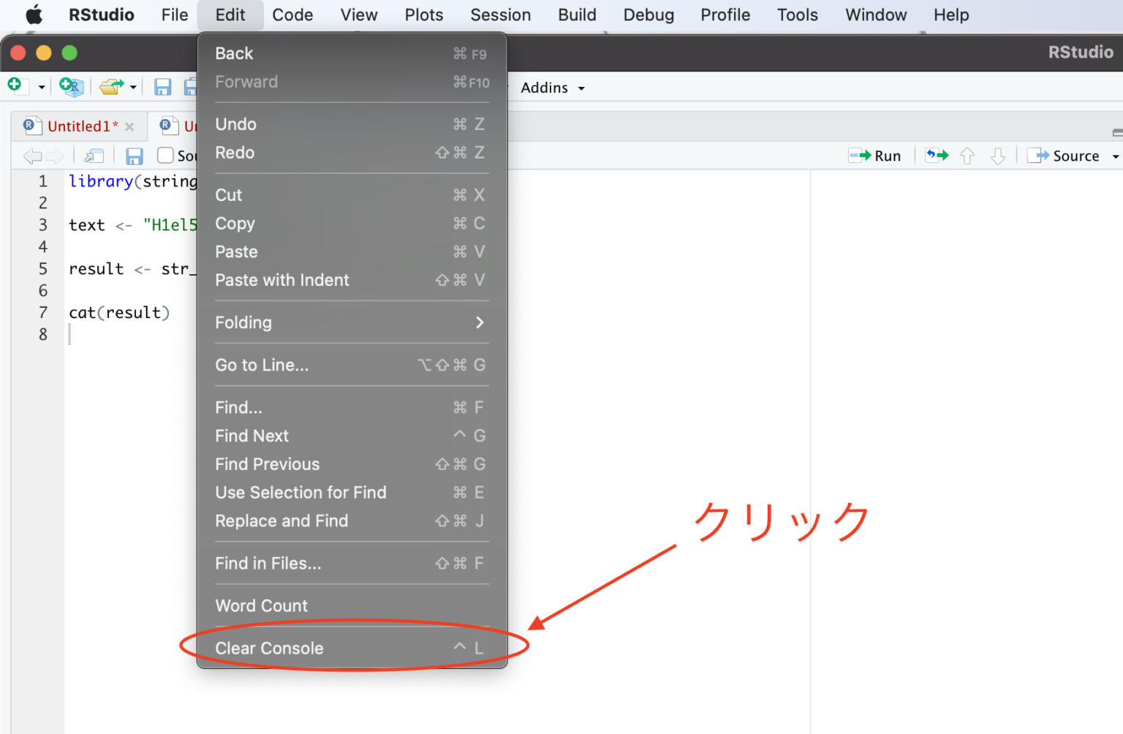Navigate back with the back arrow
The width and height of the screenshot is (1123, 734).
point(31,155)
